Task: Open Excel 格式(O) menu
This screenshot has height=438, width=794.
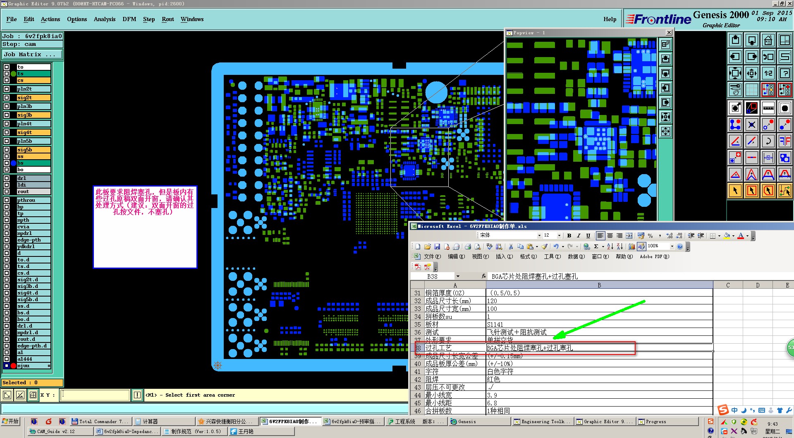Action: (x=529, y=256)
